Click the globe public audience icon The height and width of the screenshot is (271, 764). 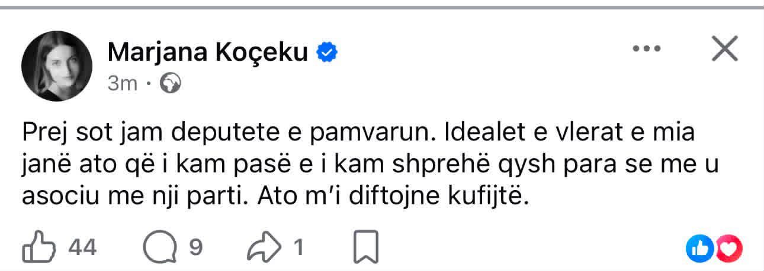click(171, 84)
